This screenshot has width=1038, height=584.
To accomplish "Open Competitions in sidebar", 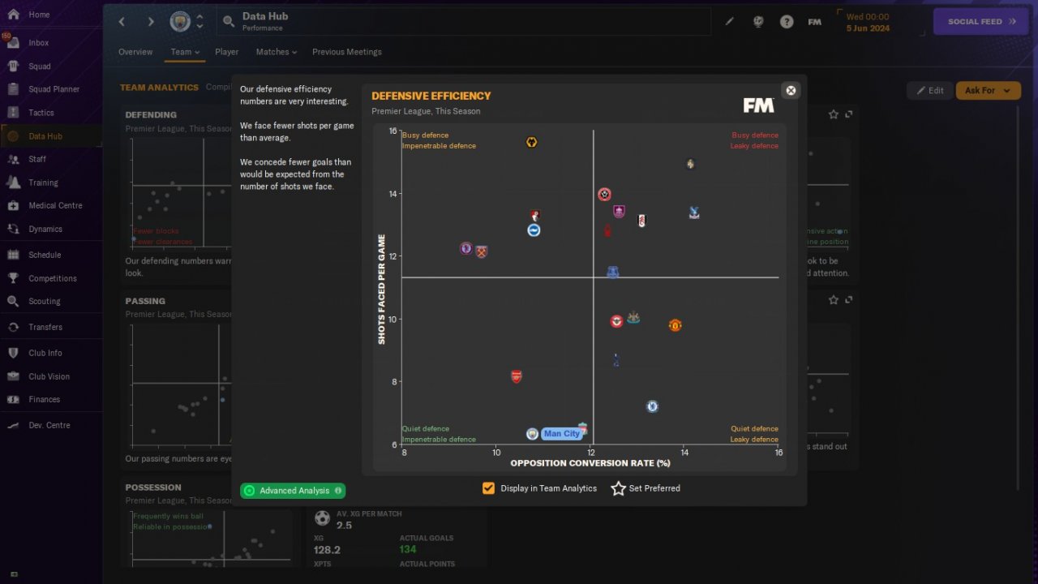I will click(x=53, y=278).
